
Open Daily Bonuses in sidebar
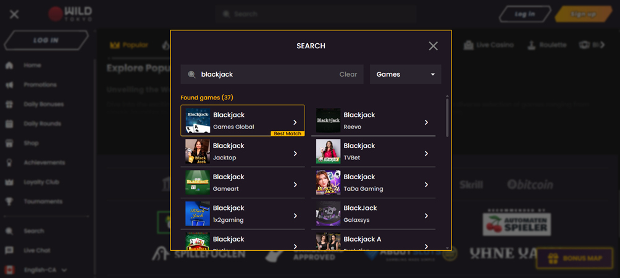[x=43, y=104]
